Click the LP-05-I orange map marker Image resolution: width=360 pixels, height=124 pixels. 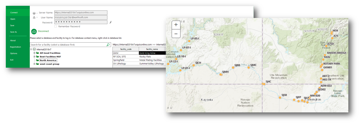(x=189, y=41)
